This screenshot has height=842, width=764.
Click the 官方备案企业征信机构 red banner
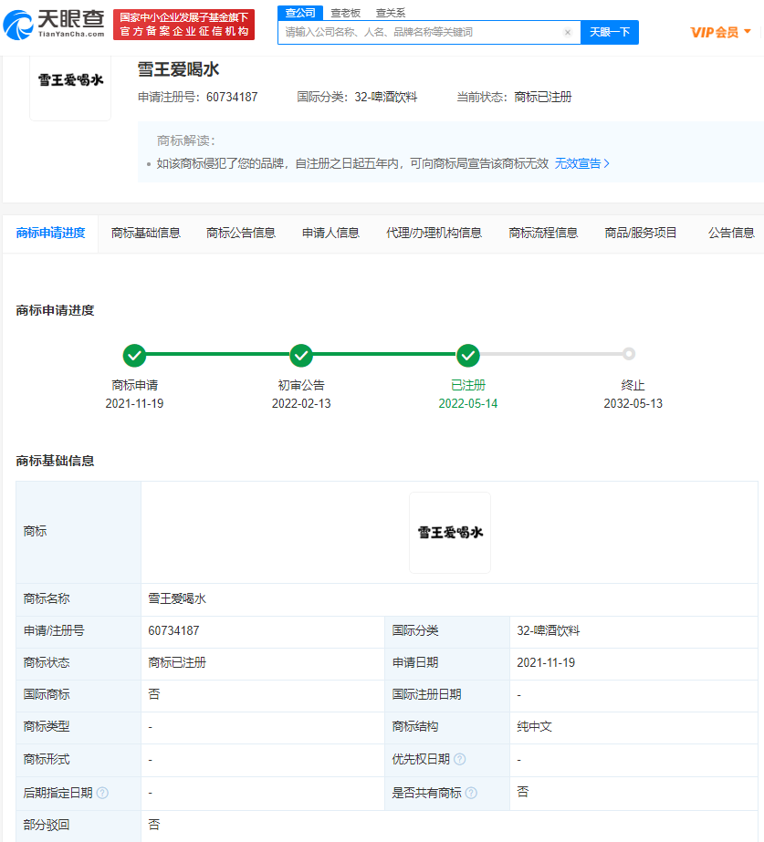183,32
